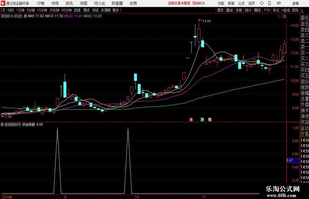
Task: Open the mobile phone icon in title bar
Action: coord(269,3)
